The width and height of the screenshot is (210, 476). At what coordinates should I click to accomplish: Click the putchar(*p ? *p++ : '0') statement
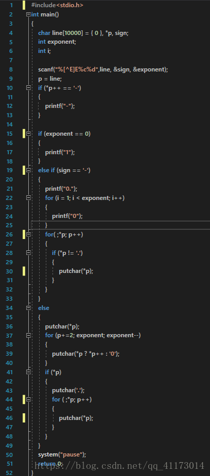tap(86, 354)
